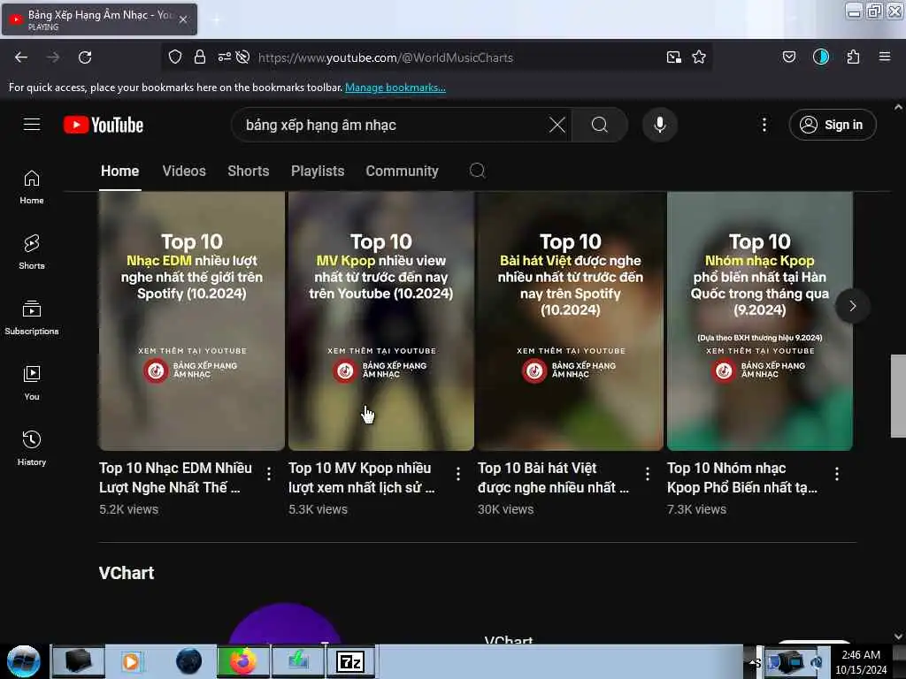Select the channel Home tab
Screen dimensions: 906x679
click(x=120, y=171)
